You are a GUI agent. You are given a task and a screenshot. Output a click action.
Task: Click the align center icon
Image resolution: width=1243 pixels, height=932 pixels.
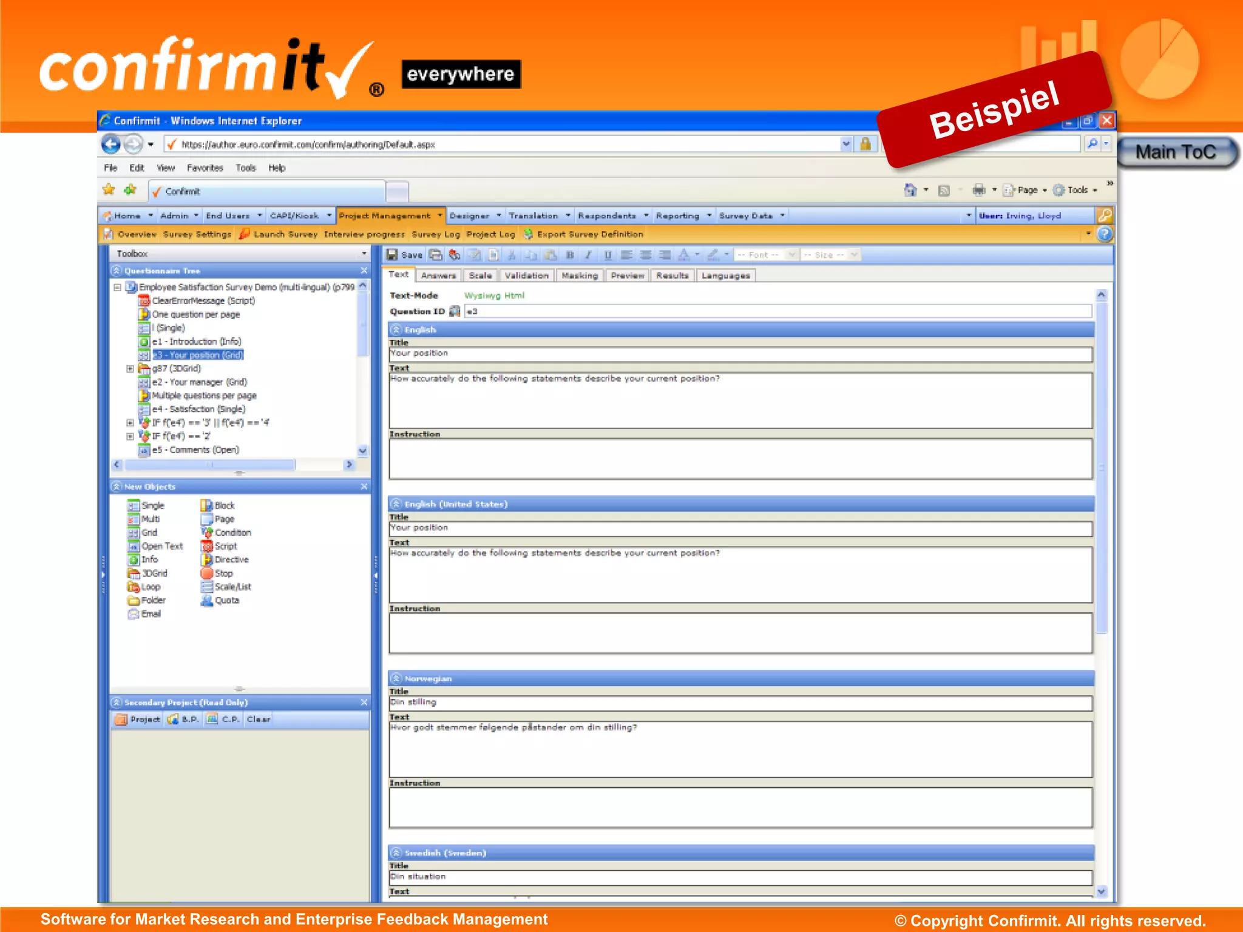[x=646, y=255]
